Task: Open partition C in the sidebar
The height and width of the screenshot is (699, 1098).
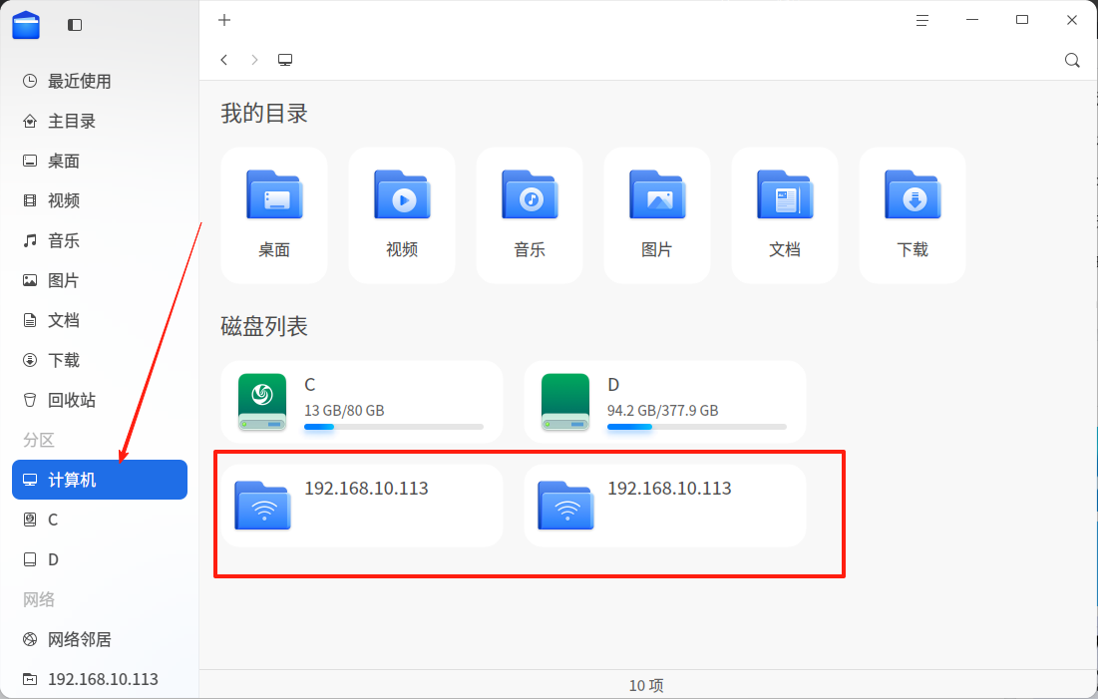Action: click(x=100, y=520)
